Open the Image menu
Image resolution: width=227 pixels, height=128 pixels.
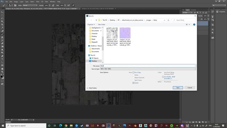16,1
